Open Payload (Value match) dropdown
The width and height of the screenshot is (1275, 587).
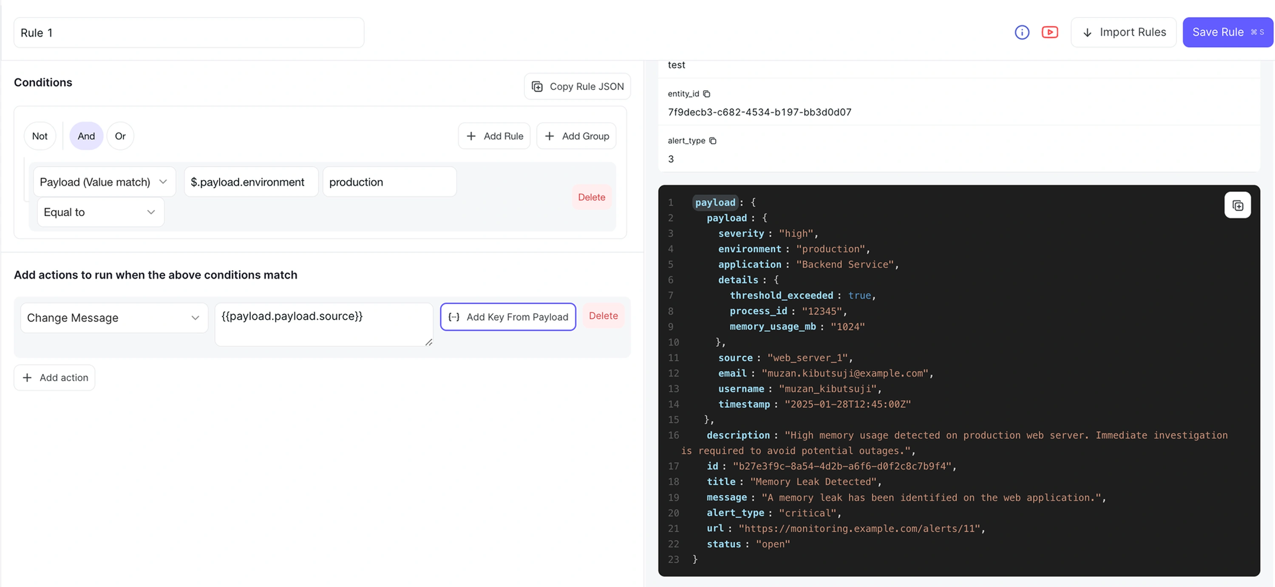104,182
